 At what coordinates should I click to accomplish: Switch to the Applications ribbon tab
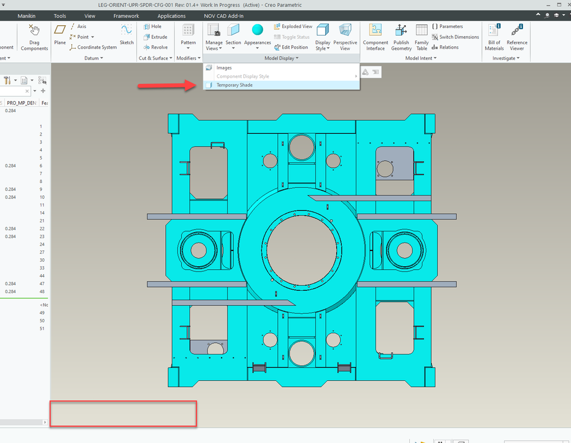coord(171,15)
